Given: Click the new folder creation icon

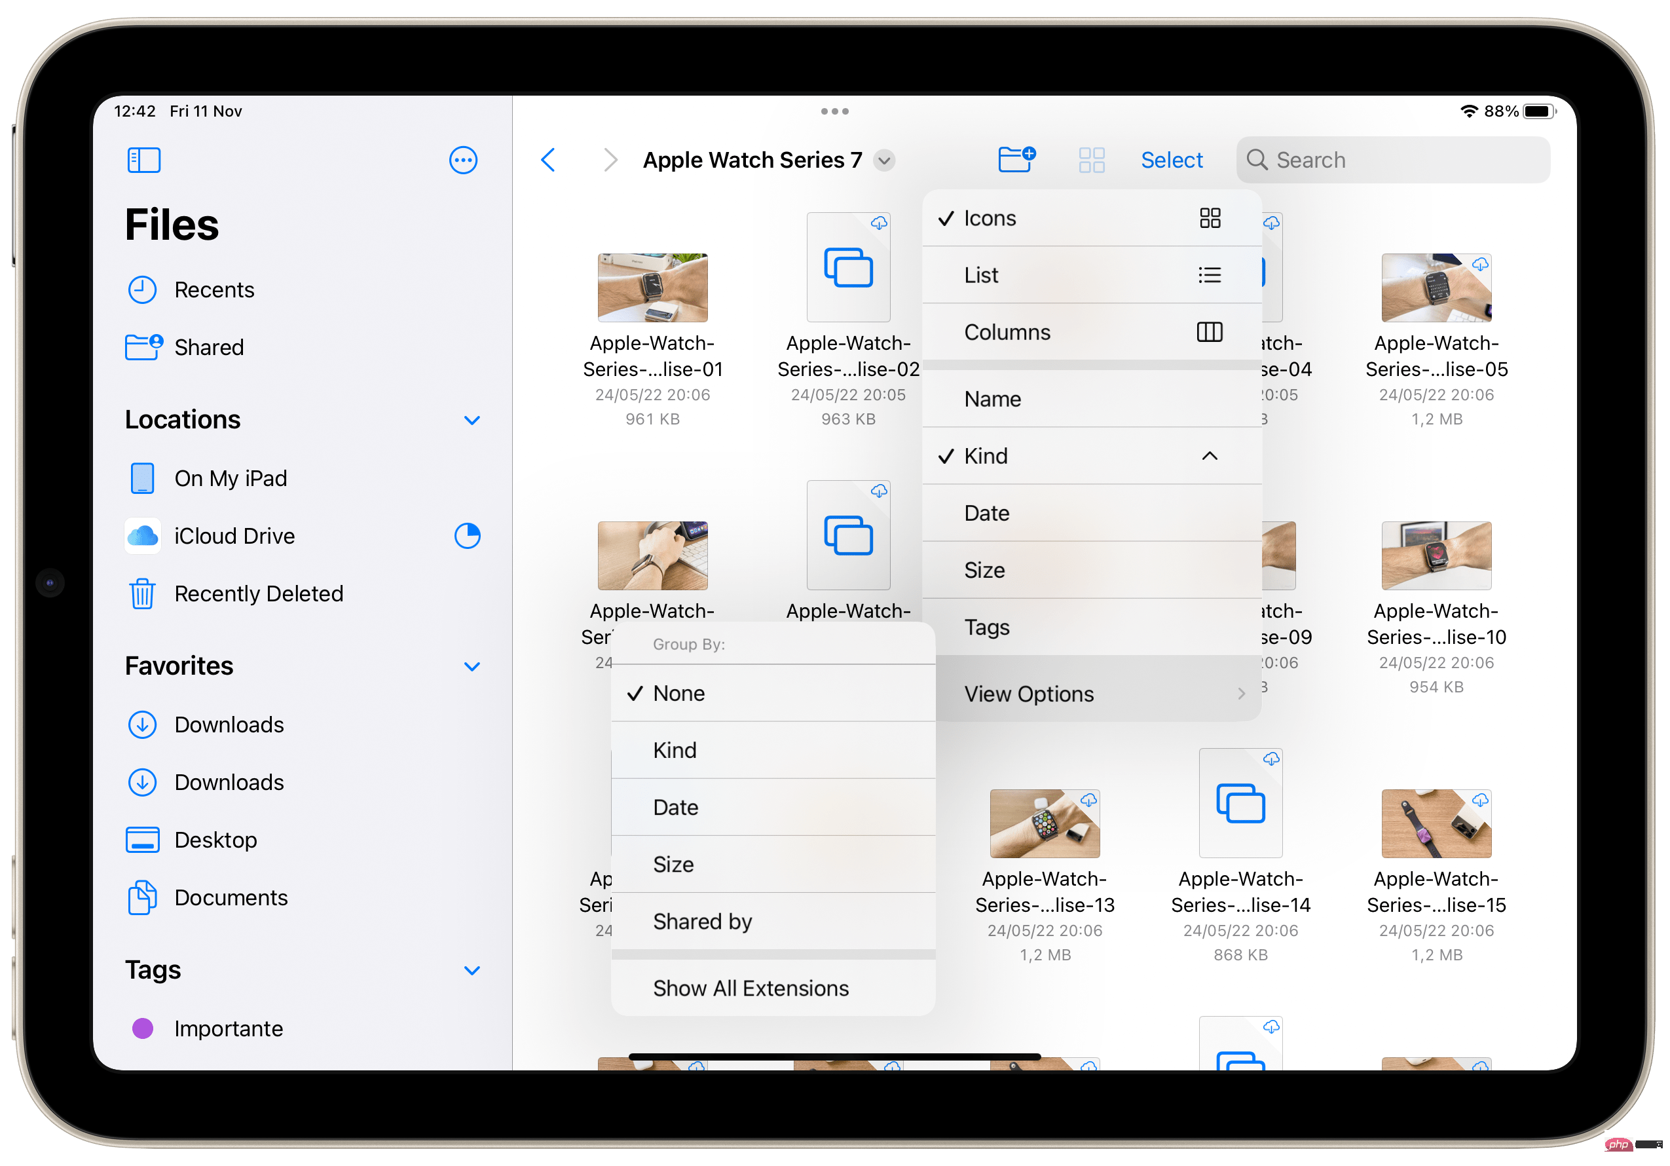Looking at the screenshot, I should [x=1015, y=159].
